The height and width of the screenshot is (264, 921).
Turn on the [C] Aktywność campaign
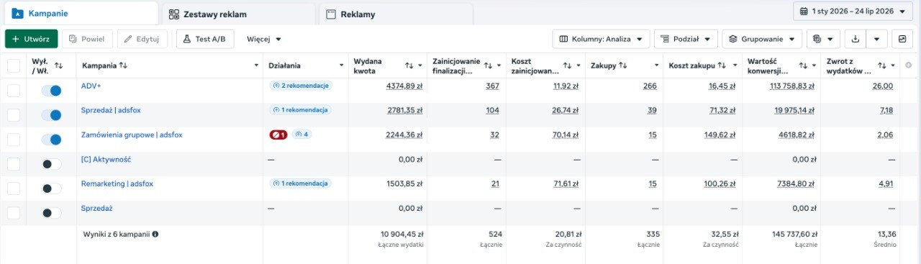coord(51,164)
